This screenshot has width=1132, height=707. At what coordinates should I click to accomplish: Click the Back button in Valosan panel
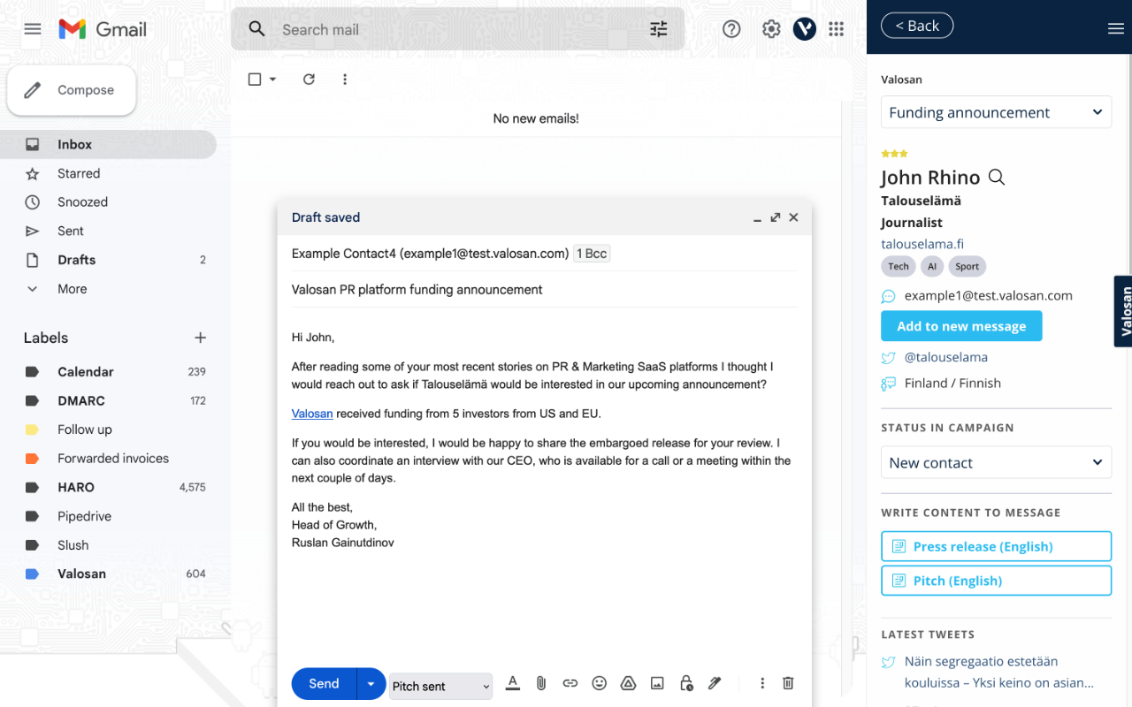click(x=917, y=26)
